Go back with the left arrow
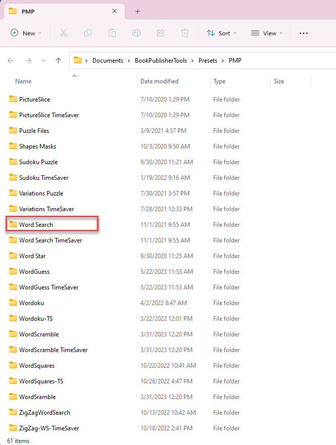 point(11,61)
